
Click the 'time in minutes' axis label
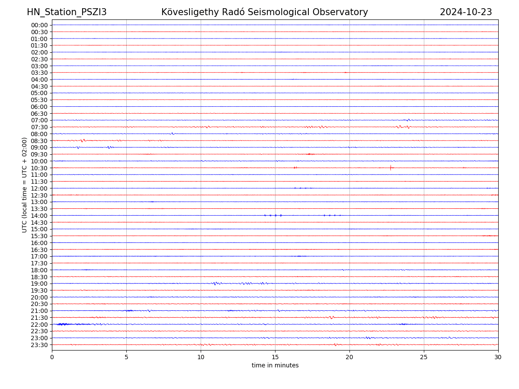(x=275, y=366)
